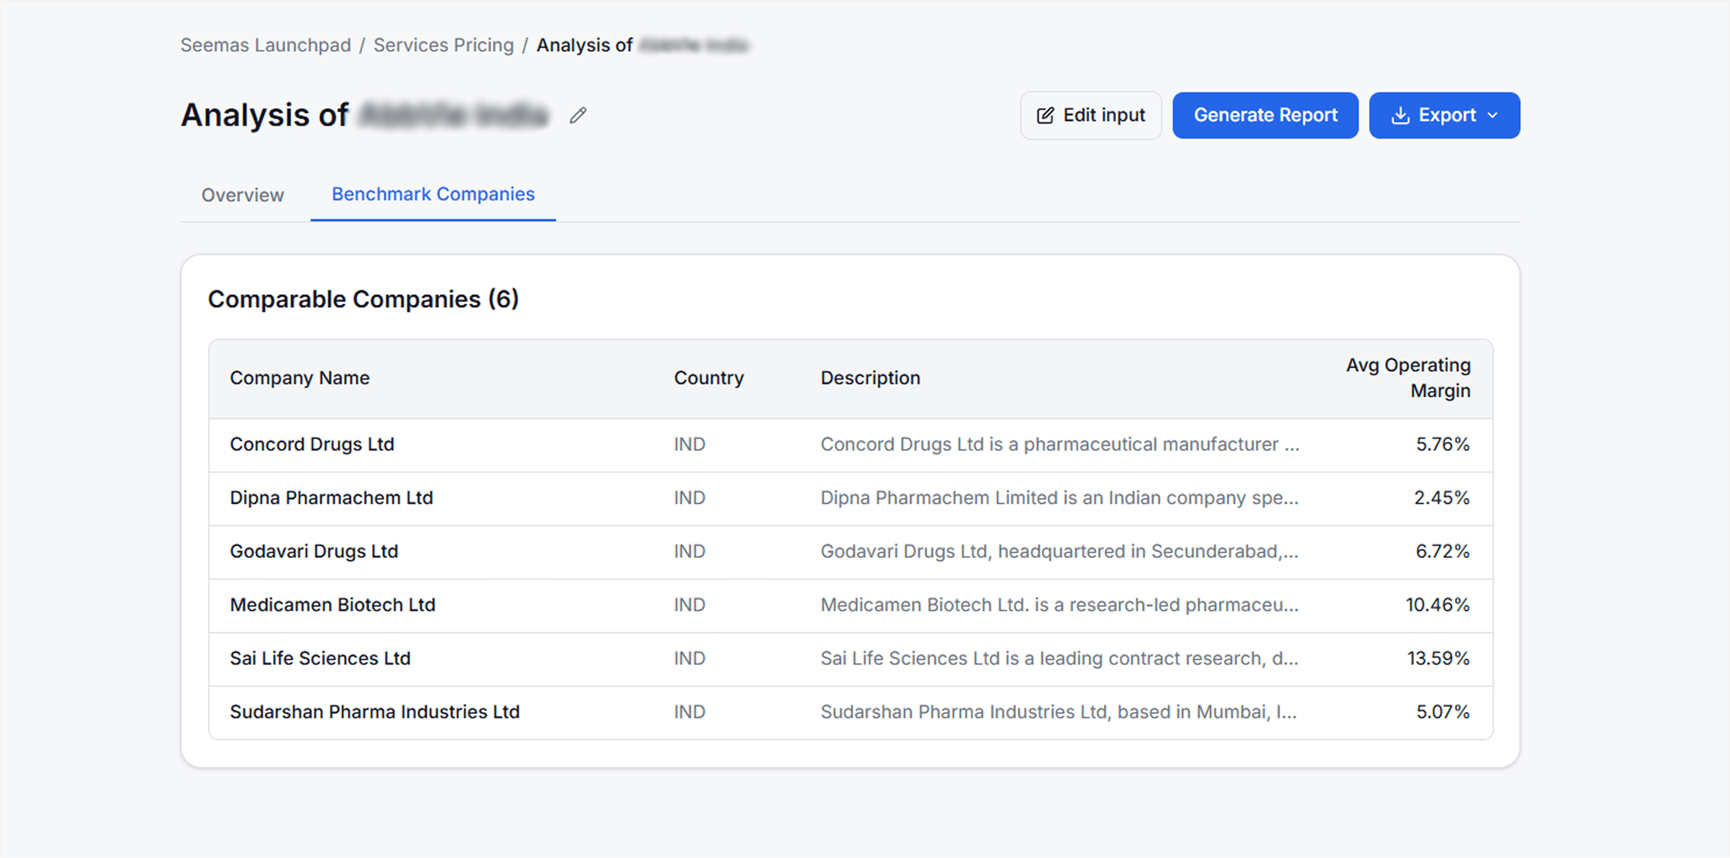
Task: Click the Country column header
Action: click(708, 378)
